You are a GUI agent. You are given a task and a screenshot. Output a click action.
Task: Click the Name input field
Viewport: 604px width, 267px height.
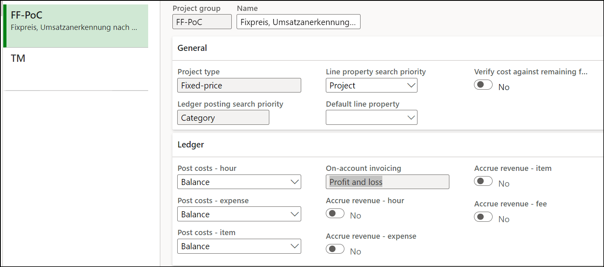pyautogui.click(x=298, y=21)
